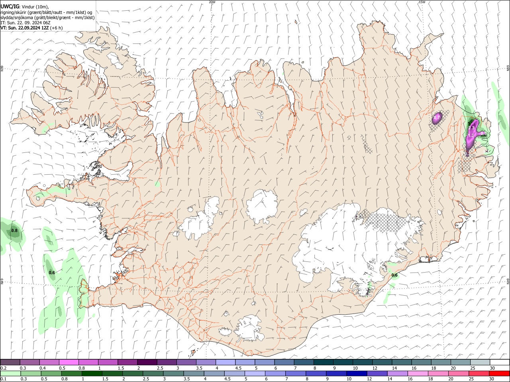Pick the light gray top-row swatch between 25 and 30
510x382 pixels.
(x=480, y=362)
